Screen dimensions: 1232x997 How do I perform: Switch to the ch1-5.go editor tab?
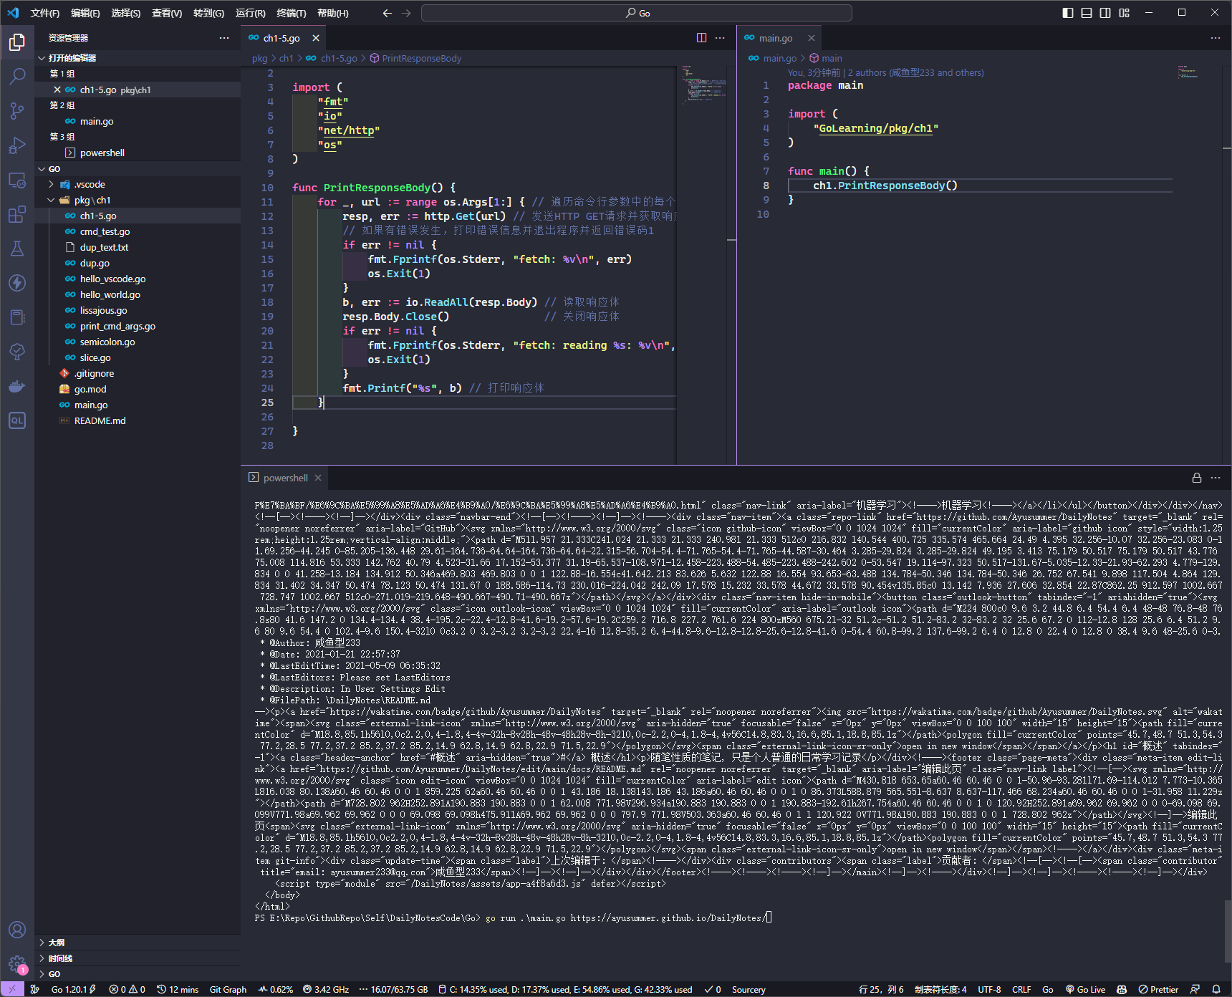[x=282, y=38]
